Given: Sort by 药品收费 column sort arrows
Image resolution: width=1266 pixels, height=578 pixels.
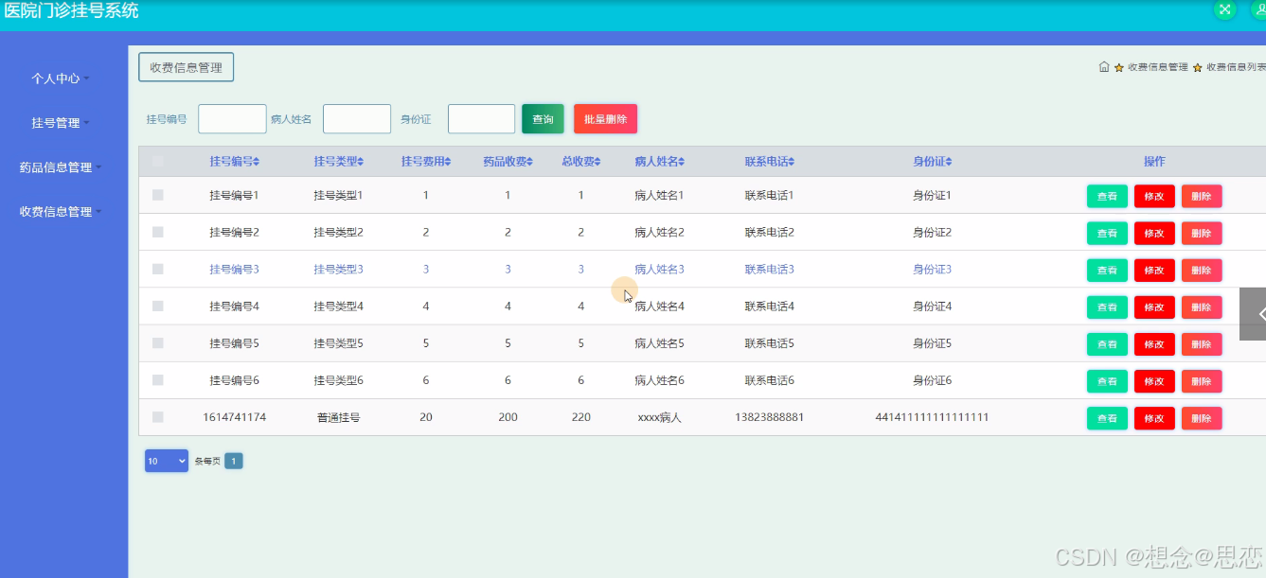Looking at the screenshot, I should [x=530, y=162].
